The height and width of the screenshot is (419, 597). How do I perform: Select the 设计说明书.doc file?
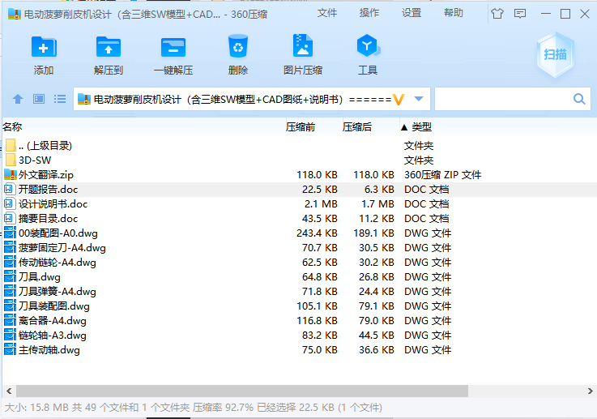299,203
